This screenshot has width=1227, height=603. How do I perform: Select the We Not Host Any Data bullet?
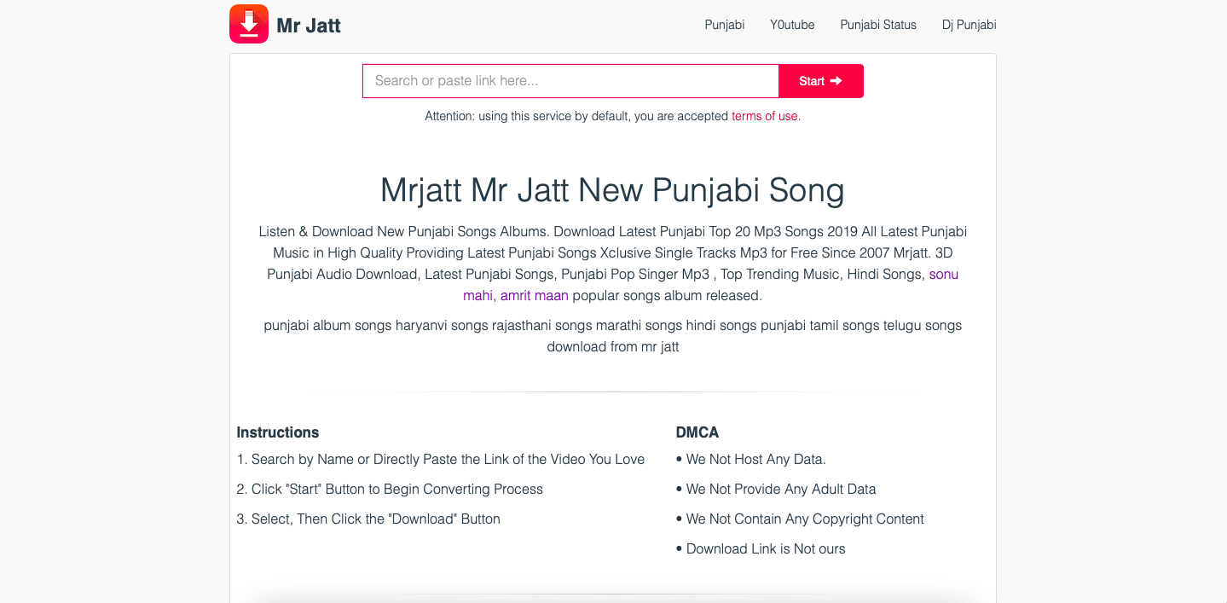tap(750, 459)
